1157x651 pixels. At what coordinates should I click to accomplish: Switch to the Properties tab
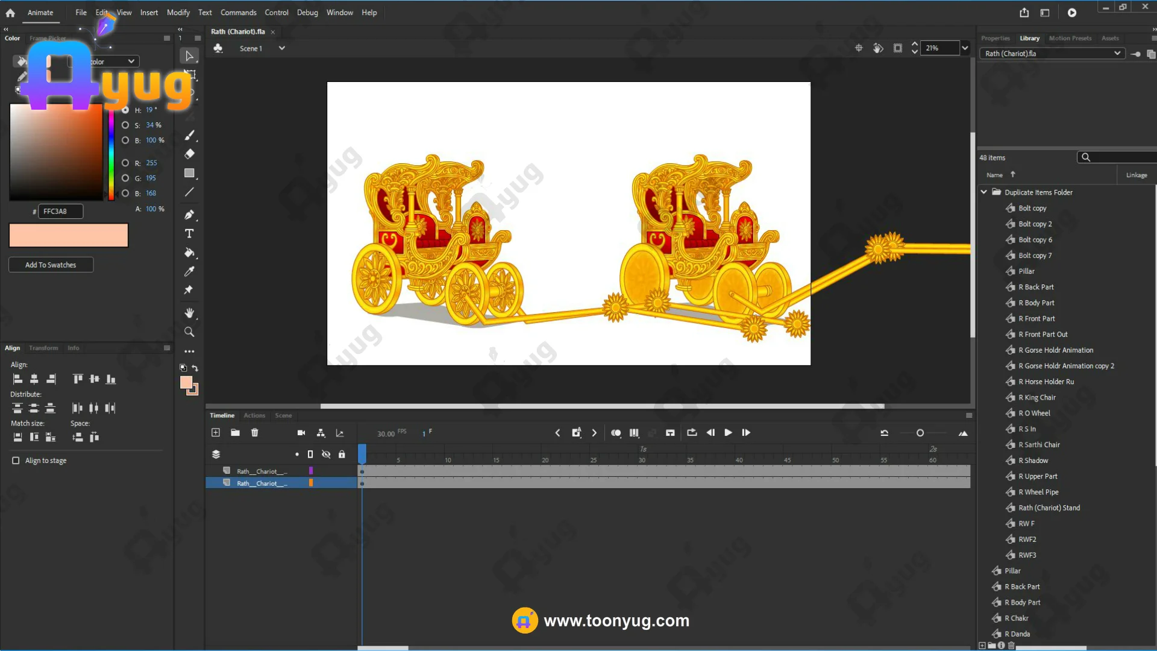click(x=995, y=38)
